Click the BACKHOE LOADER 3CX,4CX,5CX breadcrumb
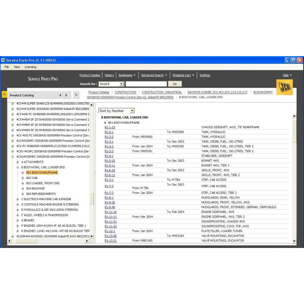The image size is (304, 304). pos(217,92)
